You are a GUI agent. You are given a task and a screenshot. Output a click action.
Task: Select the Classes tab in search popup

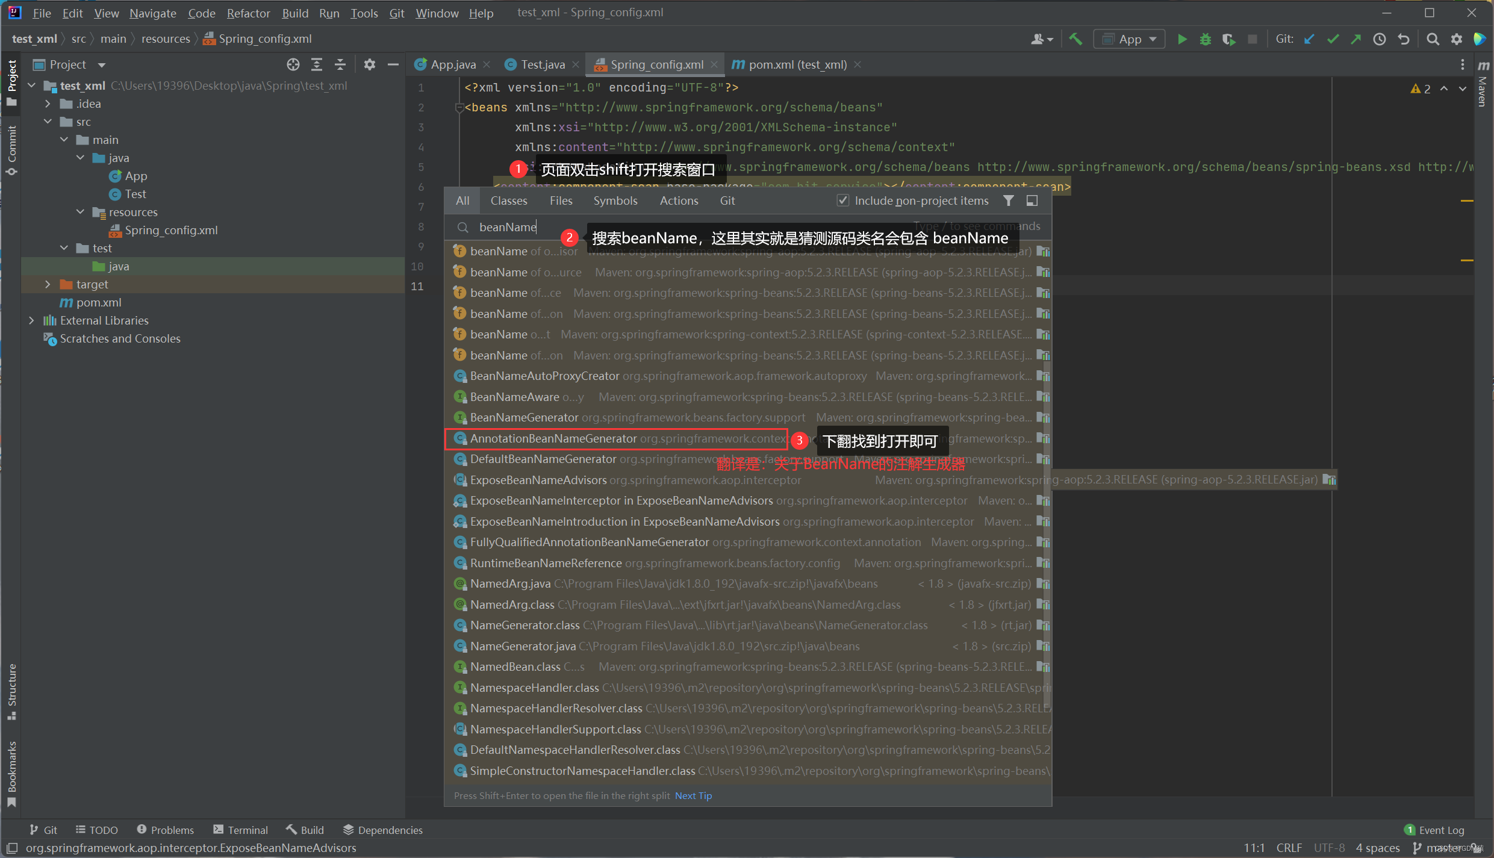tap(509, 201)
